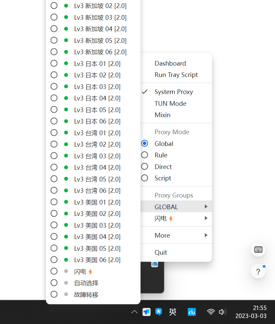Select proxy Lv3 日本 01 [2.0]
The width and height of the screenshot is (275, 324).
[93, 64]
